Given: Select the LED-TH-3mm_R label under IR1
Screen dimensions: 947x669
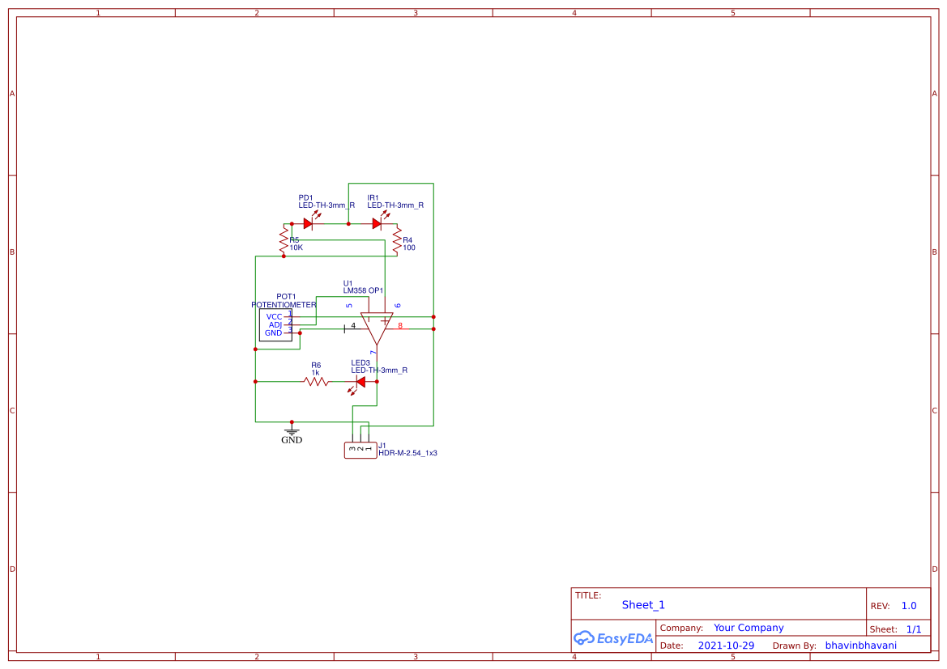Looking at the screenshot, I should tap(395, 205).
